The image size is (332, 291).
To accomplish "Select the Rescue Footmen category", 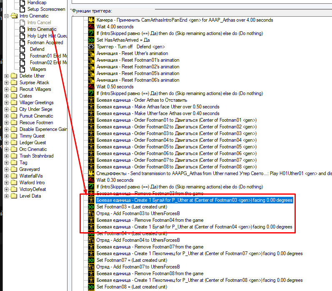I will point(36,123).
